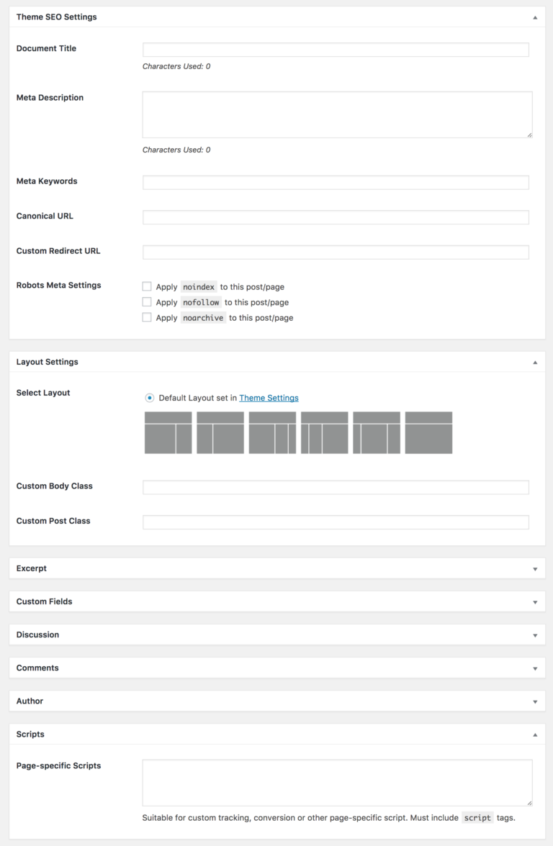Click into the Meta Description textarea

pos(338,114)
